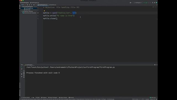Click the yellow lightbulb intention icon
The image size is (177, 100).
44,11
